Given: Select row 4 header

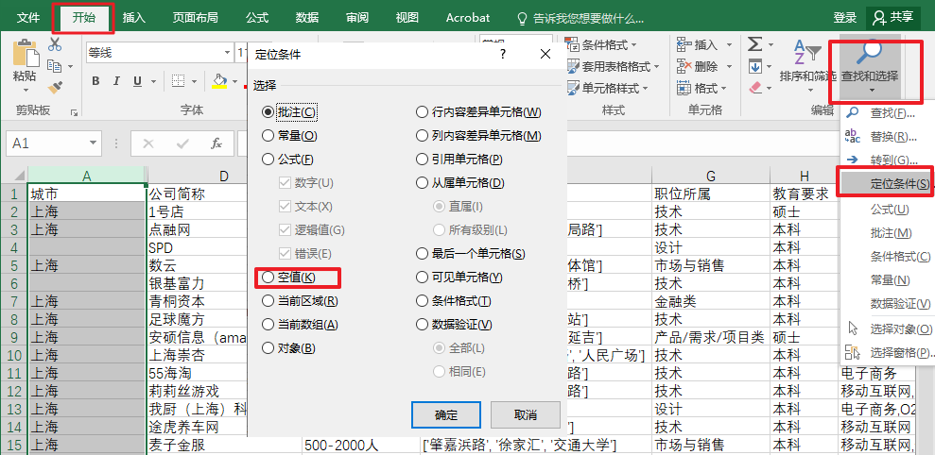Looking at the screenshot, I should 14,247.
